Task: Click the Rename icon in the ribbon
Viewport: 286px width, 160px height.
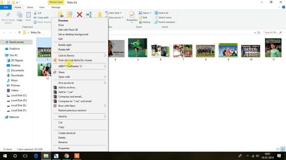Action: [89, 15]
